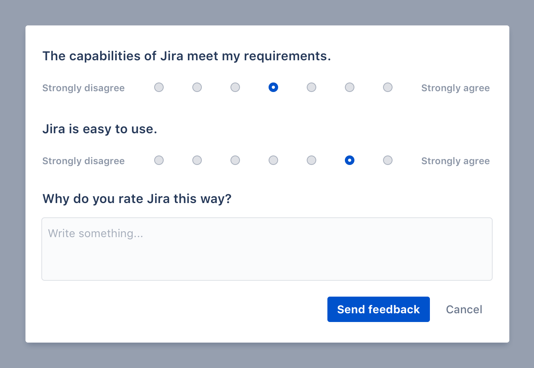Click the 'Why do you rate Jira this way?' heading
This screenshot has width=534, height=368.
click(137, 199)
